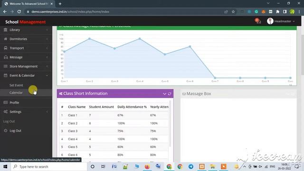
Task: Click the power icon next to Log Out
Action: pyautogui.click(x=6, y=131)
